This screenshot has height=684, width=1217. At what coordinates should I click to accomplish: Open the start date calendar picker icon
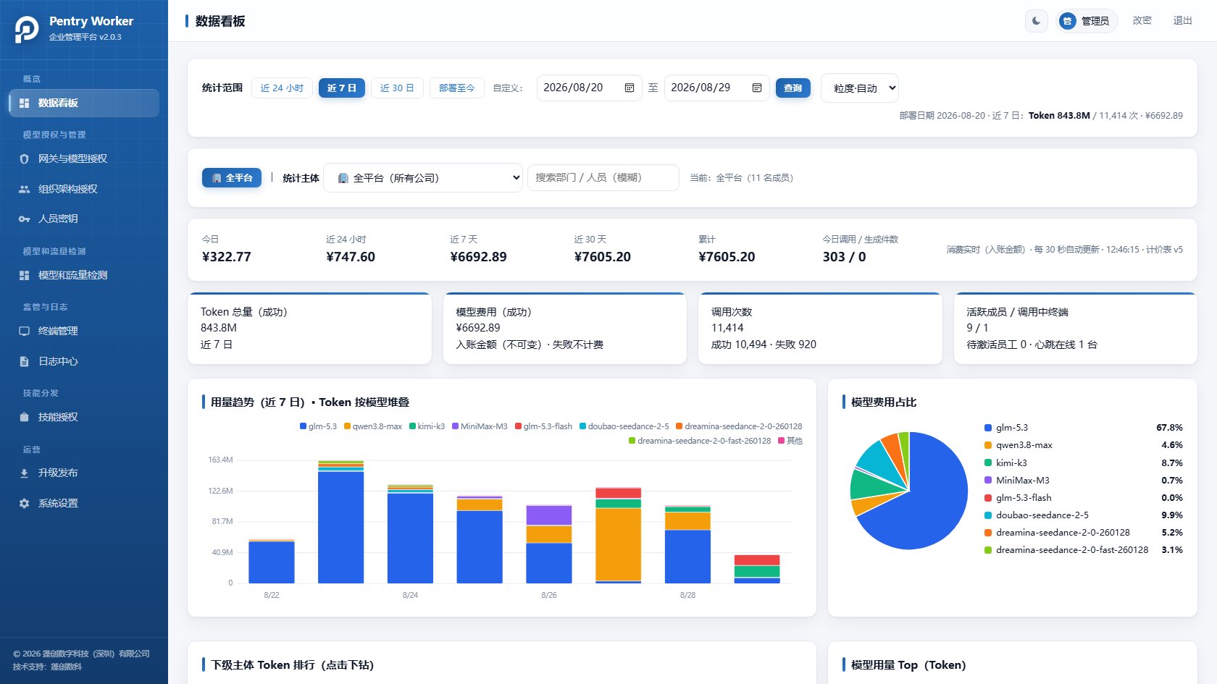(x=630, y=88)
